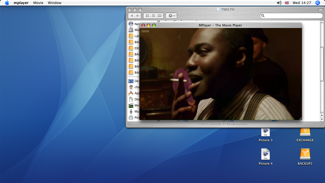The width and height of the screenshot is (325, 183).
Task: Open Movies from the Finder sidebar
Action: [x=134, y=105]
